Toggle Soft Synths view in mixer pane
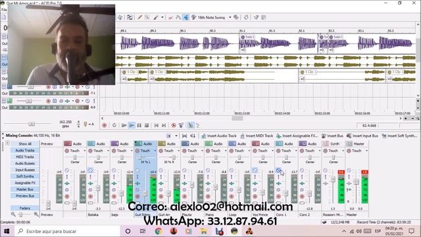 pos(25,176)
